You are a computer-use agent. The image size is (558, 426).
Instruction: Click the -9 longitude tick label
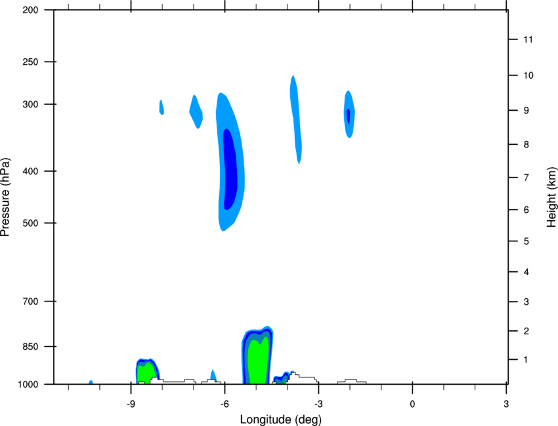(x=131, y=404)
